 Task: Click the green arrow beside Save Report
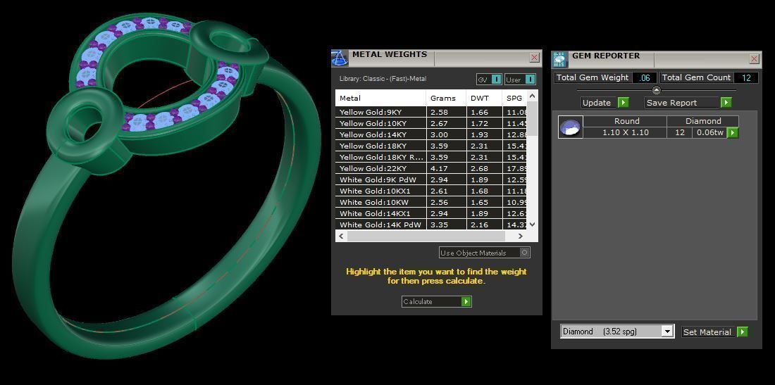click(726, 103)
